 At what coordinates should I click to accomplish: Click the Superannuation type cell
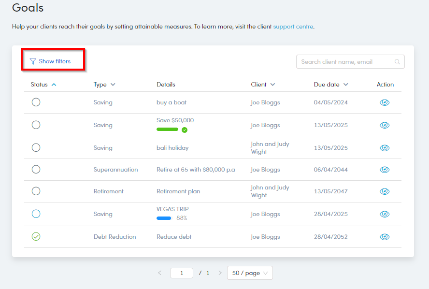[x=115, y=170]
